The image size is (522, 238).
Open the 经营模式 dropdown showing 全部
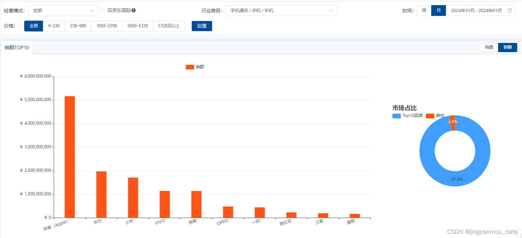62,10
